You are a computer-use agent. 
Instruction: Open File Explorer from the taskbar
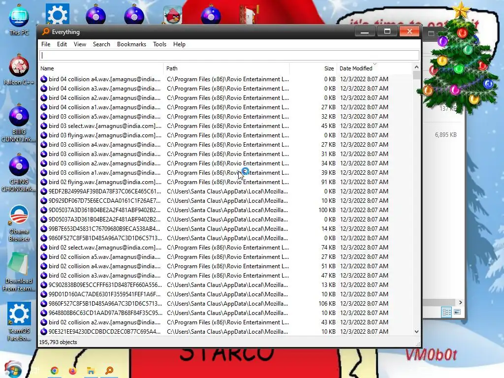coord(91,371)
